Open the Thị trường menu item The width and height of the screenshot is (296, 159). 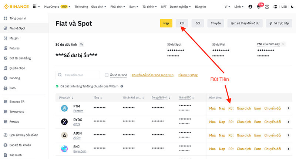pos(81,7)
